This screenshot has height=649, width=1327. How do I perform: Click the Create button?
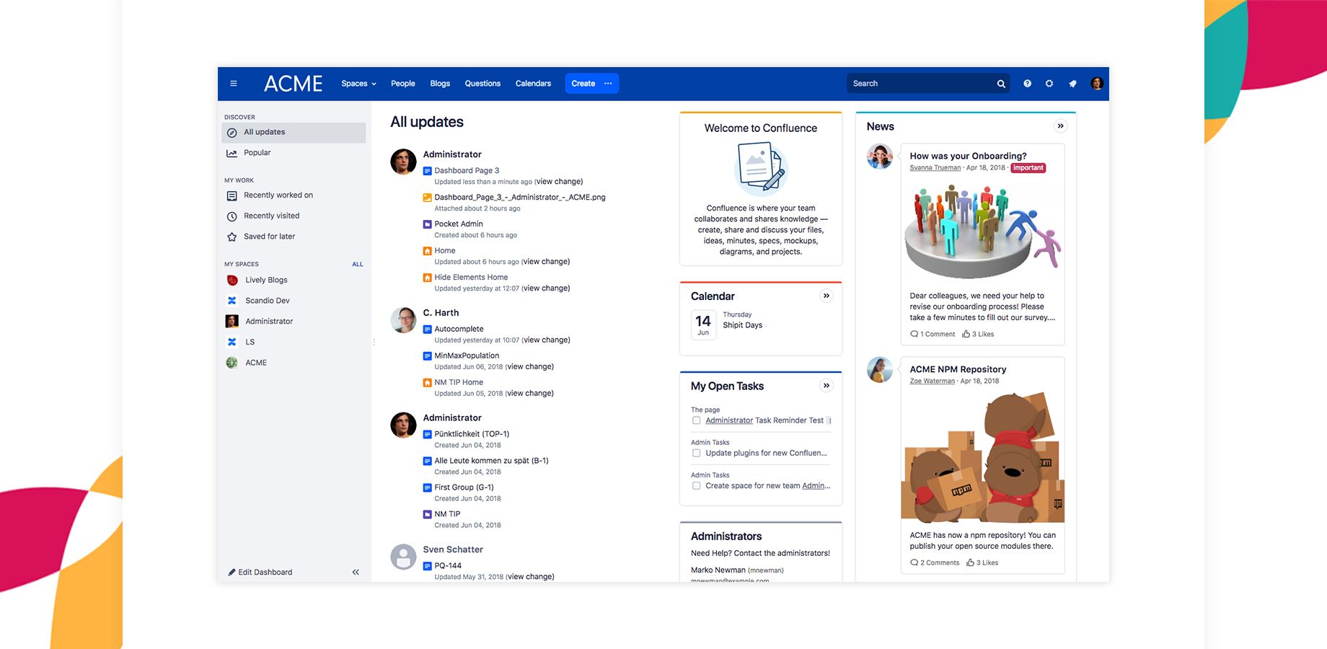click(x=583, y=84)
